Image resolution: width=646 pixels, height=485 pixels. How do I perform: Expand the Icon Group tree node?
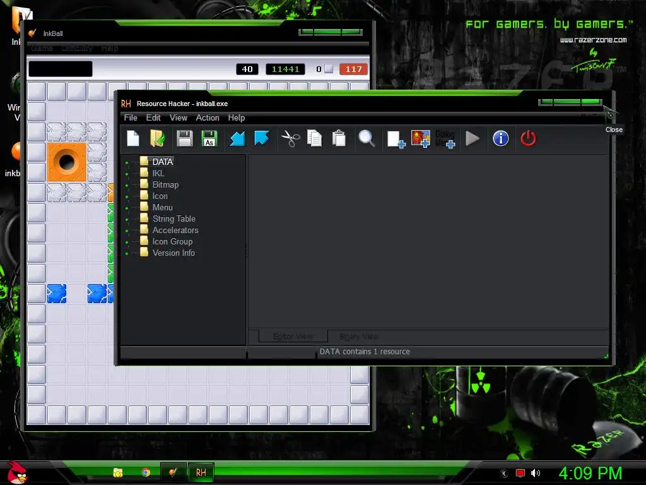(127, 242)
